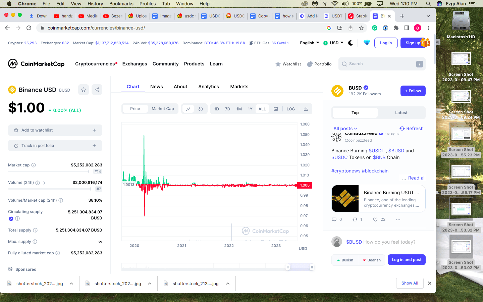Click the diamond rewards icon

(x=367, y=43)
